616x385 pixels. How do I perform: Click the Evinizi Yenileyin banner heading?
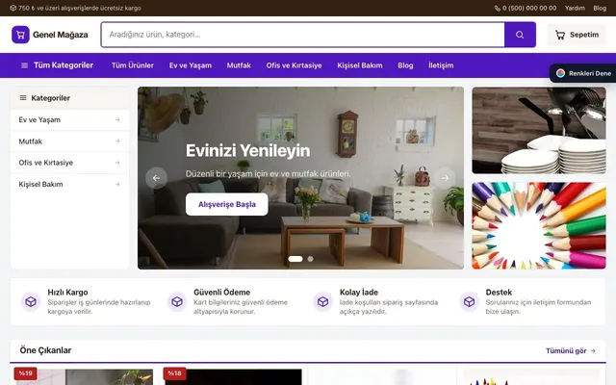(x=248, y=151)
